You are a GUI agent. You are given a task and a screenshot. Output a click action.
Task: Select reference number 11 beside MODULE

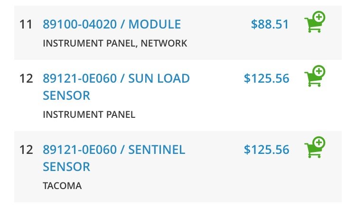click(x=26, y=24)
